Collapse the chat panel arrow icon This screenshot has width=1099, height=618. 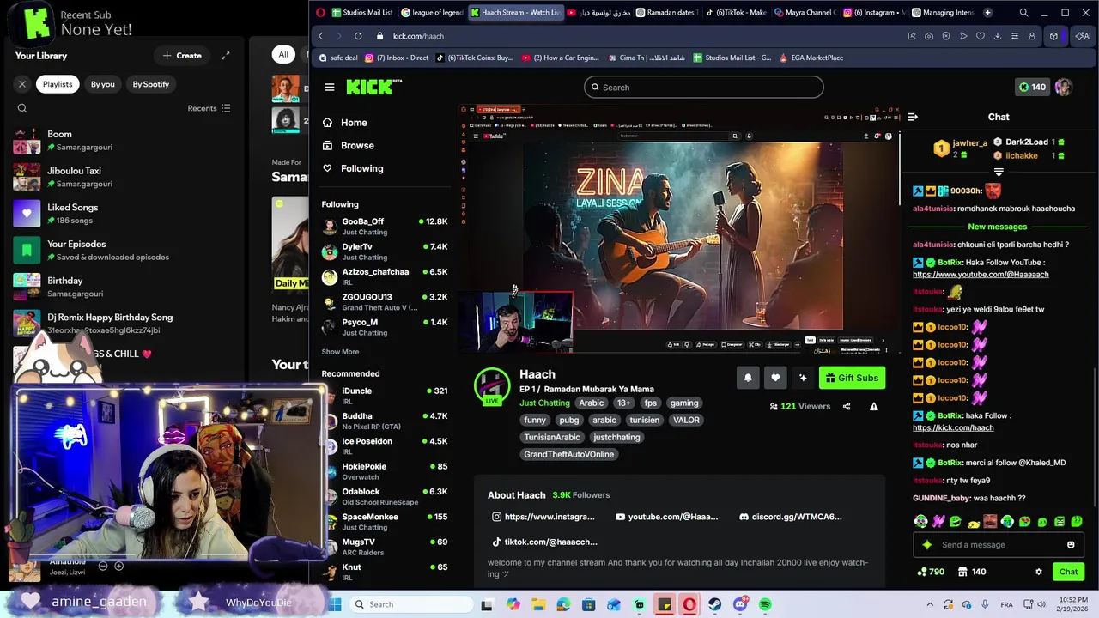[913, 117]
